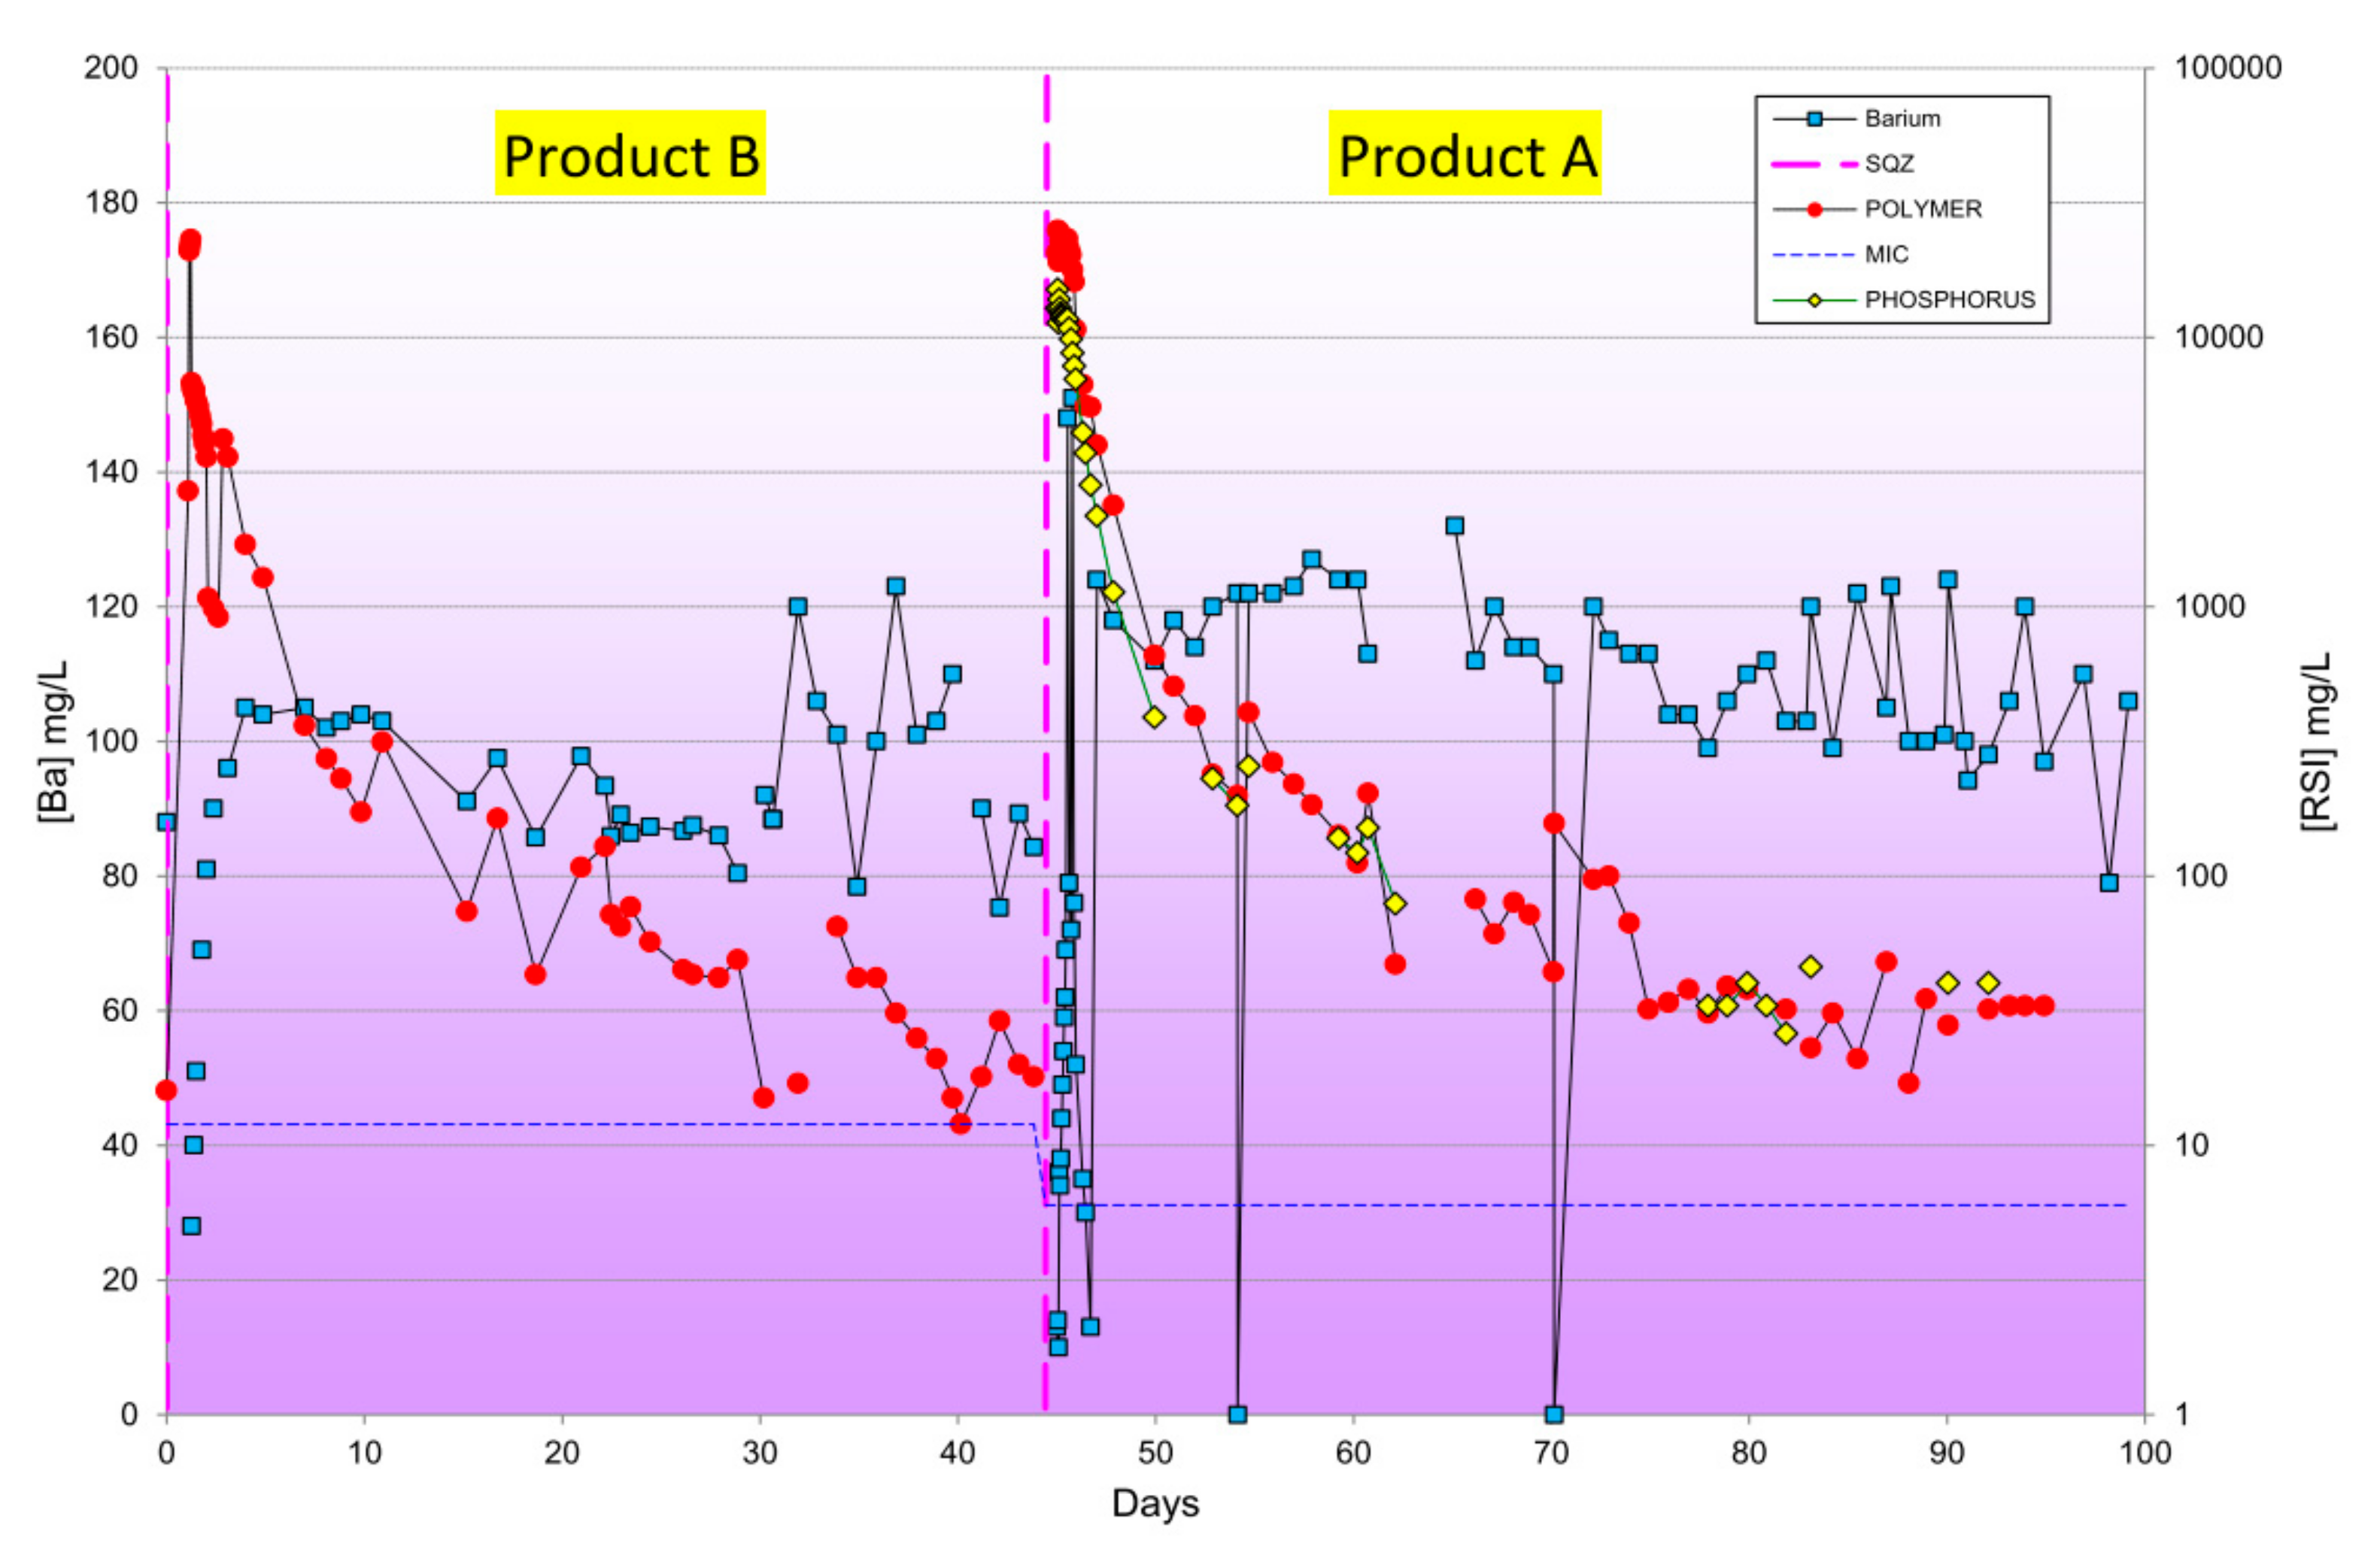Screen dimensions: 2380x1552
Task: Click the [RSI] mg/L right axis title
Action: (2318, 741)
